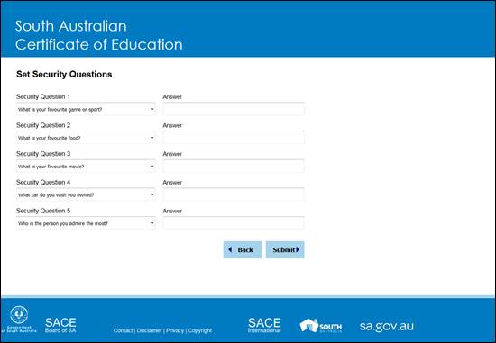This screenshot has width=496, height=343.
Task: Open Security Question 2 dropdown
Action: 86,138
